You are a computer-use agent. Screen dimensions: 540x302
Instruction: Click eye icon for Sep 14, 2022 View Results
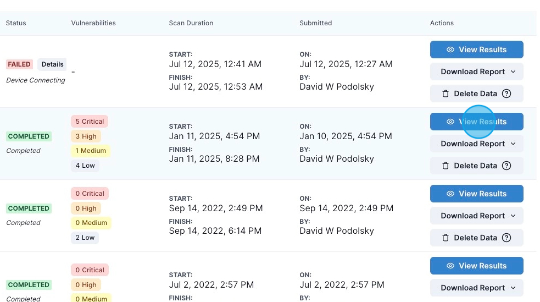(450, 194)
